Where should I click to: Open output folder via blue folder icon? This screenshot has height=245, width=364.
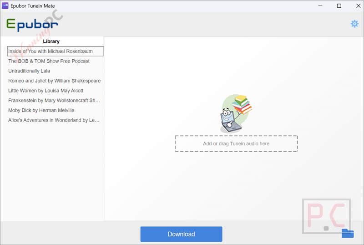[348, 233]
